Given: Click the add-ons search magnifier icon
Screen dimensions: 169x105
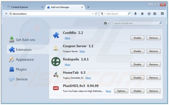Looking at the screenshot, I should 161,23.
